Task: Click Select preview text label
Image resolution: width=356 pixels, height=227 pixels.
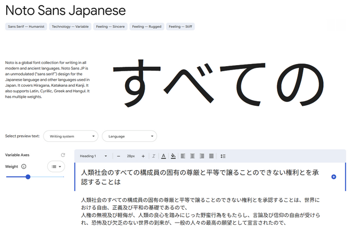Action: click(22, 136)
